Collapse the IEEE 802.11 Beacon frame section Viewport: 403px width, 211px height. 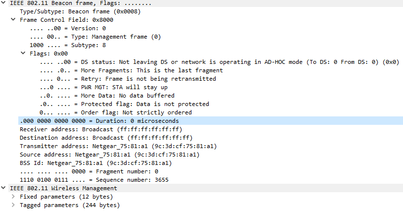(x=4, y=3)
